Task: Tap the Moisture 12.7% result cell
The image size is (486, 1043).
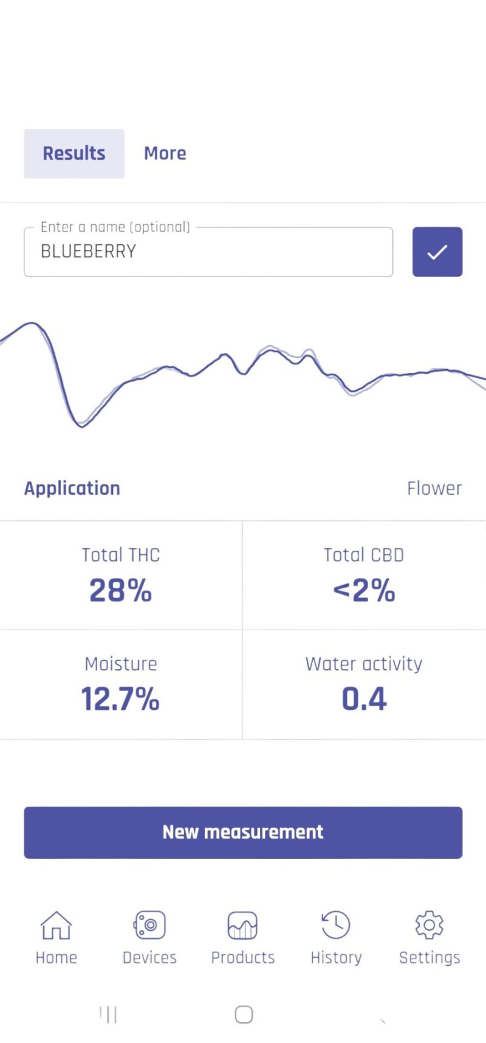Action: (x=121, y=684)
